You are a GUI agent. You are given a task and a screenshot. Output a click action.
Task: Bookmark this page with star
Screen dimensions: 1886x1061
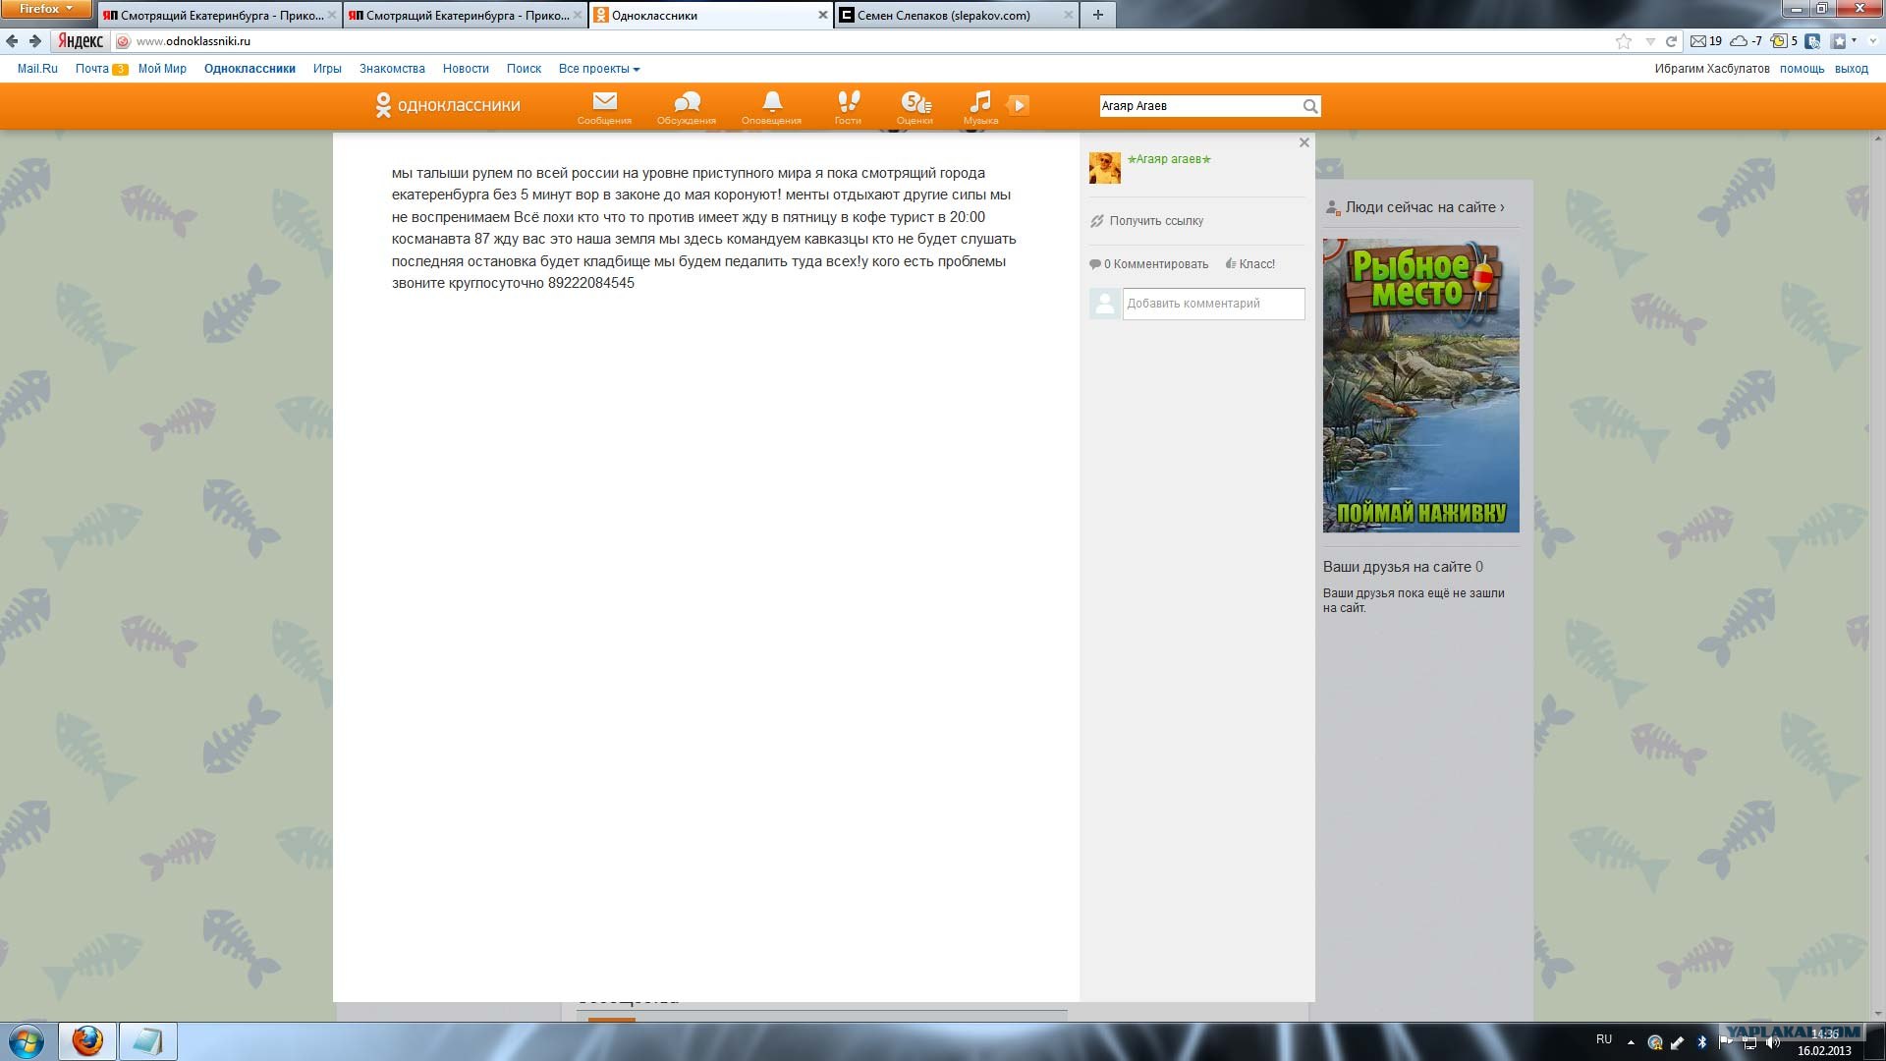(1624, 41)
